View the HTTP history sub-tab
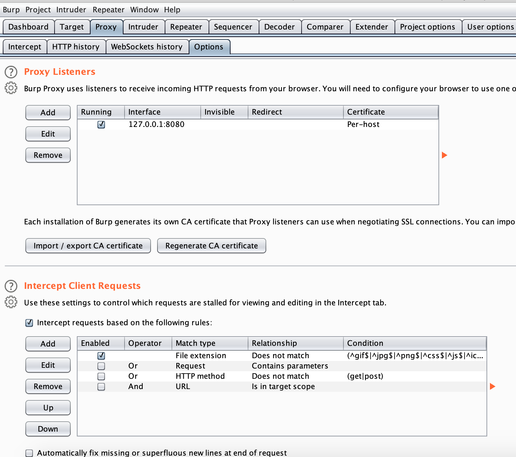 pos(76,47)
